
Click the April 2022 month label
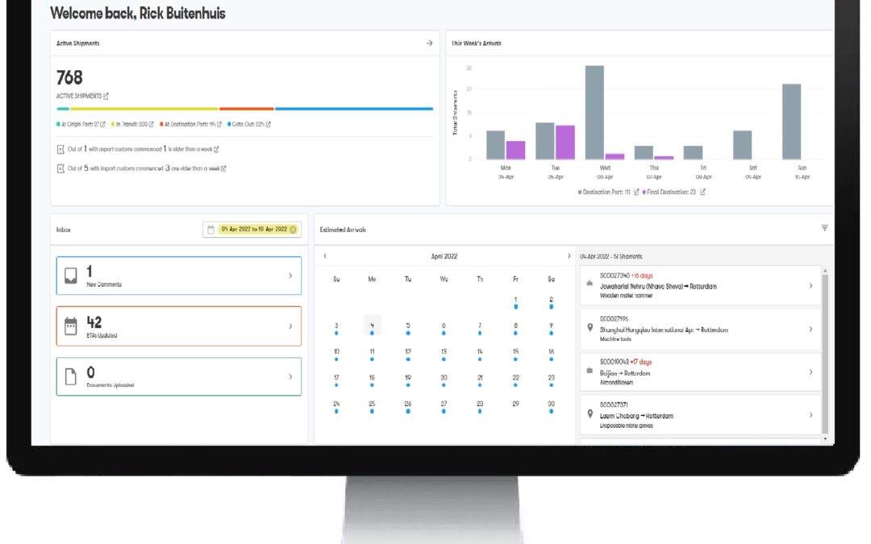[x=444, y=256]
